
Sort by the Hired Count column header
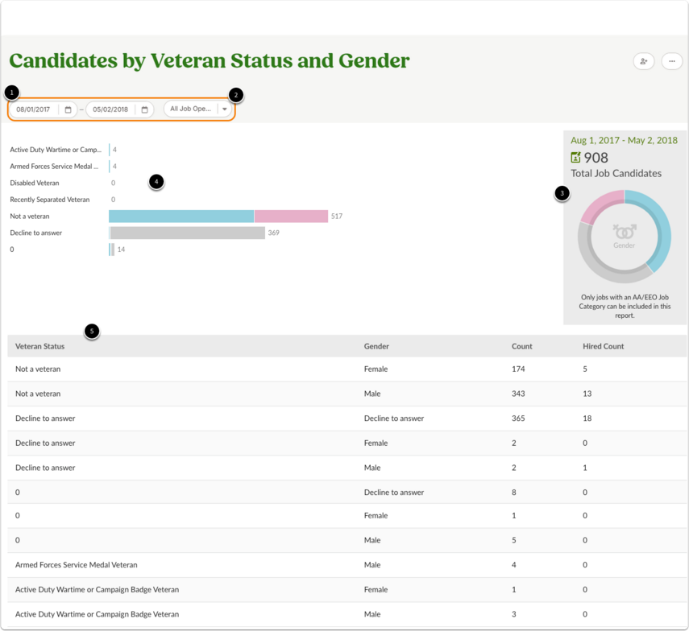604,346
